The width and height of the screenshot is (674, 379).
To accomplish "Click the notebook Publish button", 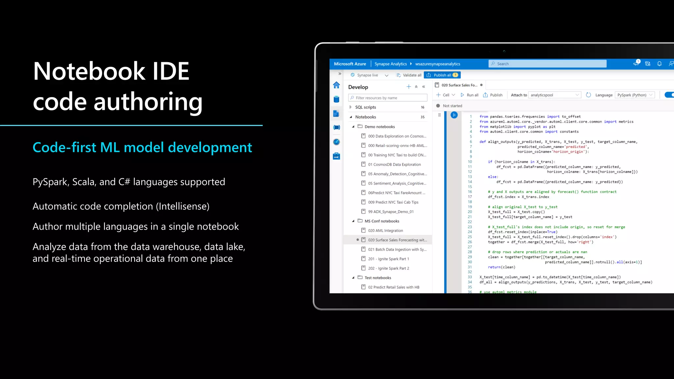I will coord(493,95).
